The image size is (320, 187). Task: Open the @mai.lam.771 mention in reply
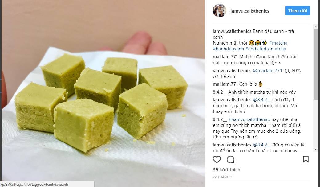click(268, 71)
